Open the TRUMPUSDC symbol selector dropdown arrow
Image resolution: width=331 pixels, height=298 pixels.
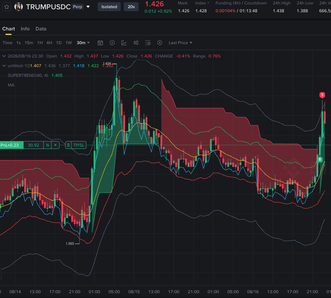click(x=88, y=7)
